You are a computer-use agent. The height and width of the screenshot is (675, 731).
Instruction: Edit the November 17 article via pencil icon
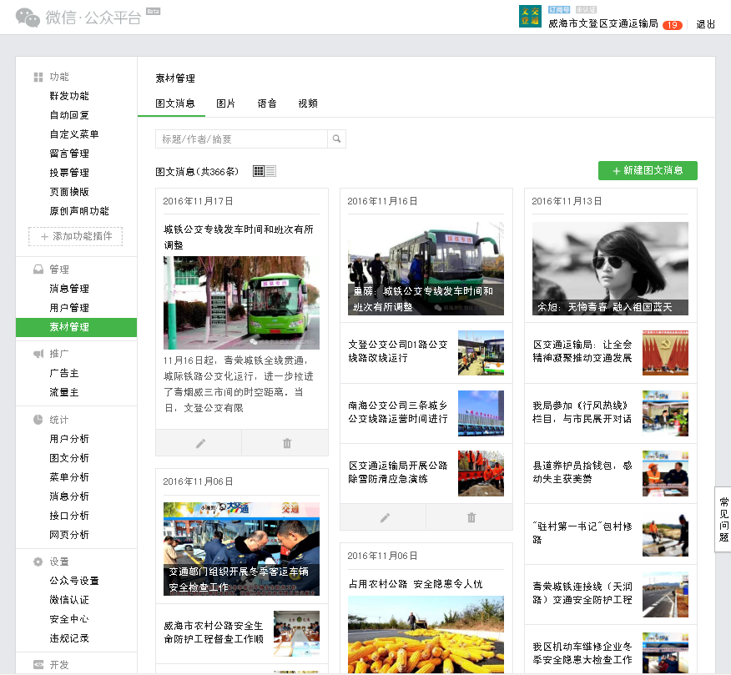[x=199, y=442]
